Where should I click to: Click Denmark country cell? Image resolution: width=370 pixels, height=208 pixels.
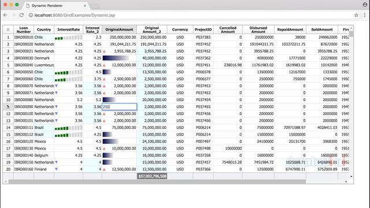[x=44, y=58]
